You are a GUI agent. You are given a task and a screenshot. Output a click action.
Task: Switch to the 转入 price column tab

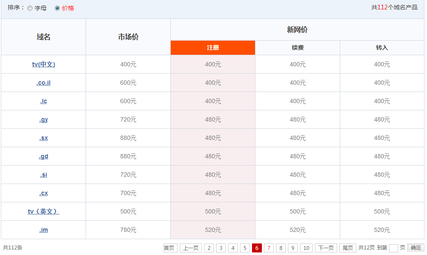click(x=382, y=47)
